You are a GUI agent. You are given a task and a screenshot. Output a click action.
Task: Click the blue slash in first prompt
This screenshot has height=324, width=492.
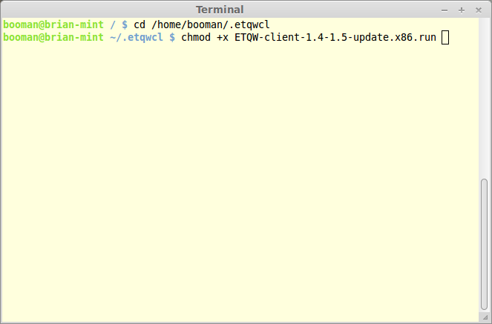coord(113,24)
